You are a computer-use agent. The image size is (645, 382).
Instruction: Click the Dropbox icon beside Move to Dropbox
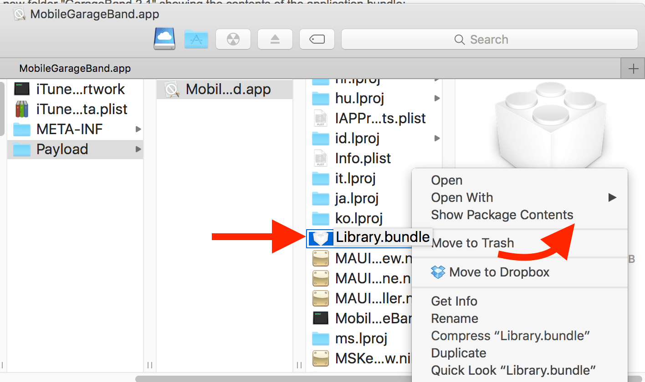(437, 271)
